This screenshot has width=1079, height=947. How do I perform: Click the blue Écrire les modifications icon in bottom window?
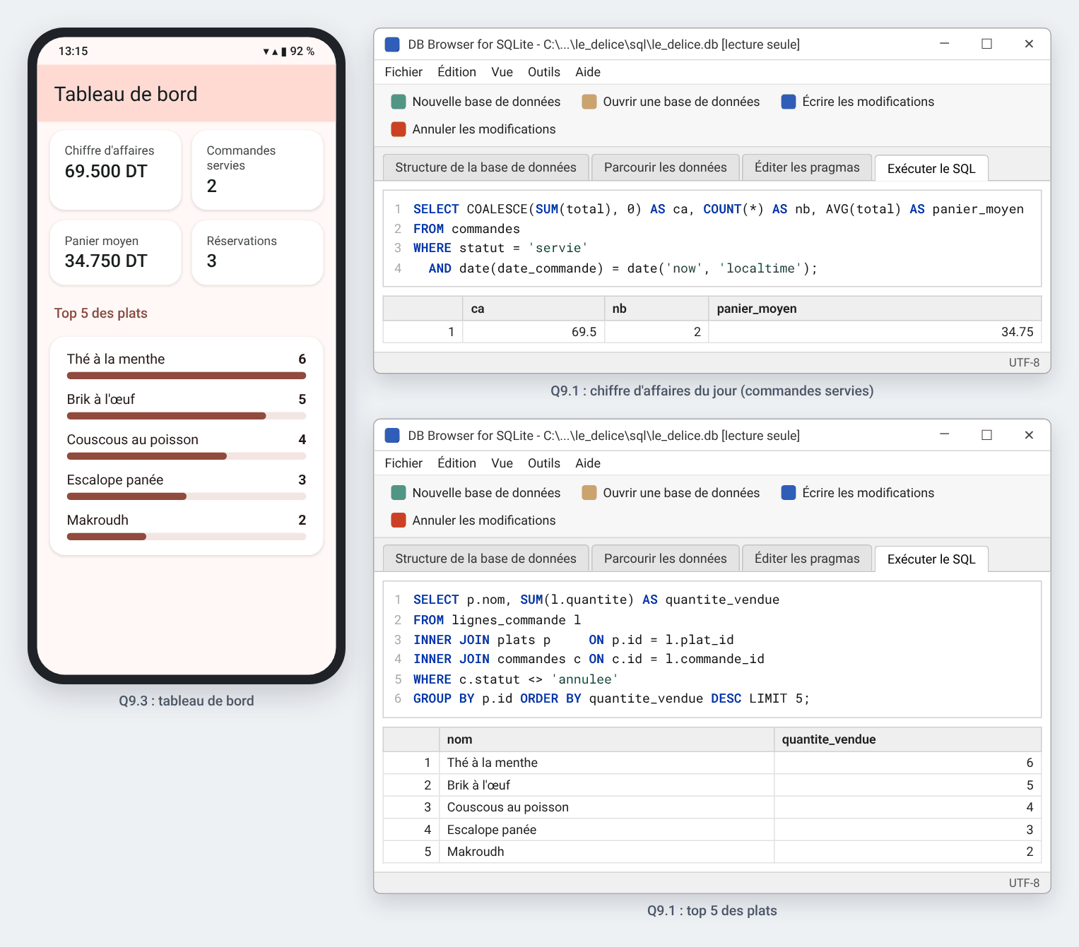[789, 493]
